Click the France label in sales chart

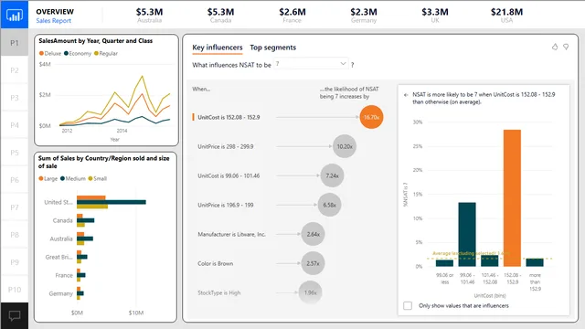coord(64,275)
